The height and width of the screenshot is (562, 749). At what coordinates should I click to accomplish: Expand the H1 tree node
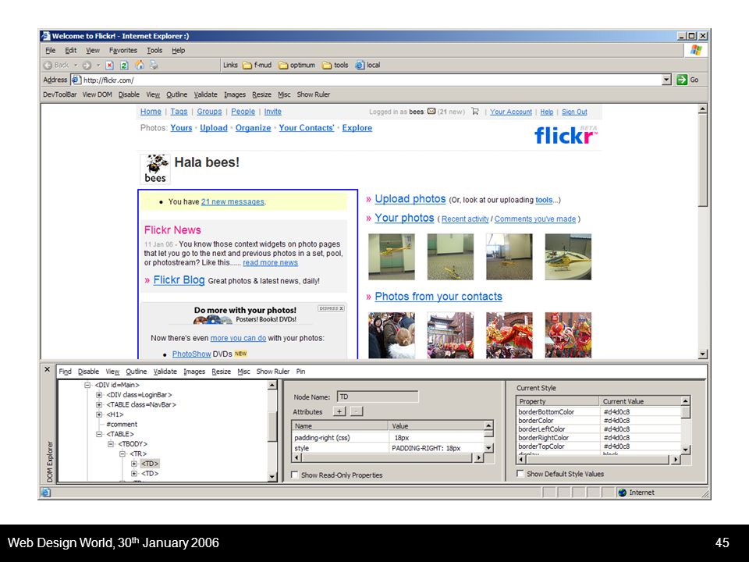pos(99,414)
